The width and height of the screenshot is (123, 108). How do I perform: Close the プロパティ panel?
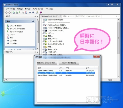[x=37, y=52]
